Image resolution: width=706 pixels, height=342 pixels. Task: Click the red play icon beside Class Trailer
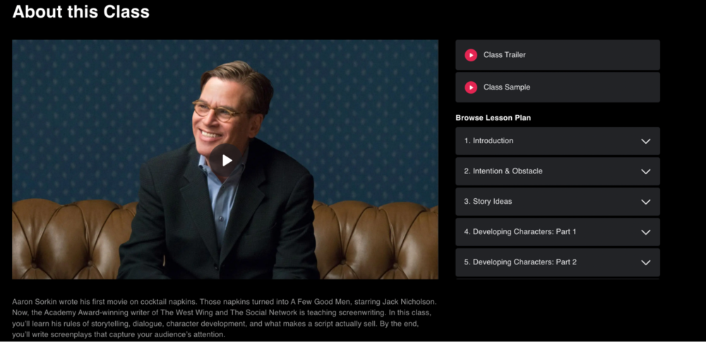[471, 55]
